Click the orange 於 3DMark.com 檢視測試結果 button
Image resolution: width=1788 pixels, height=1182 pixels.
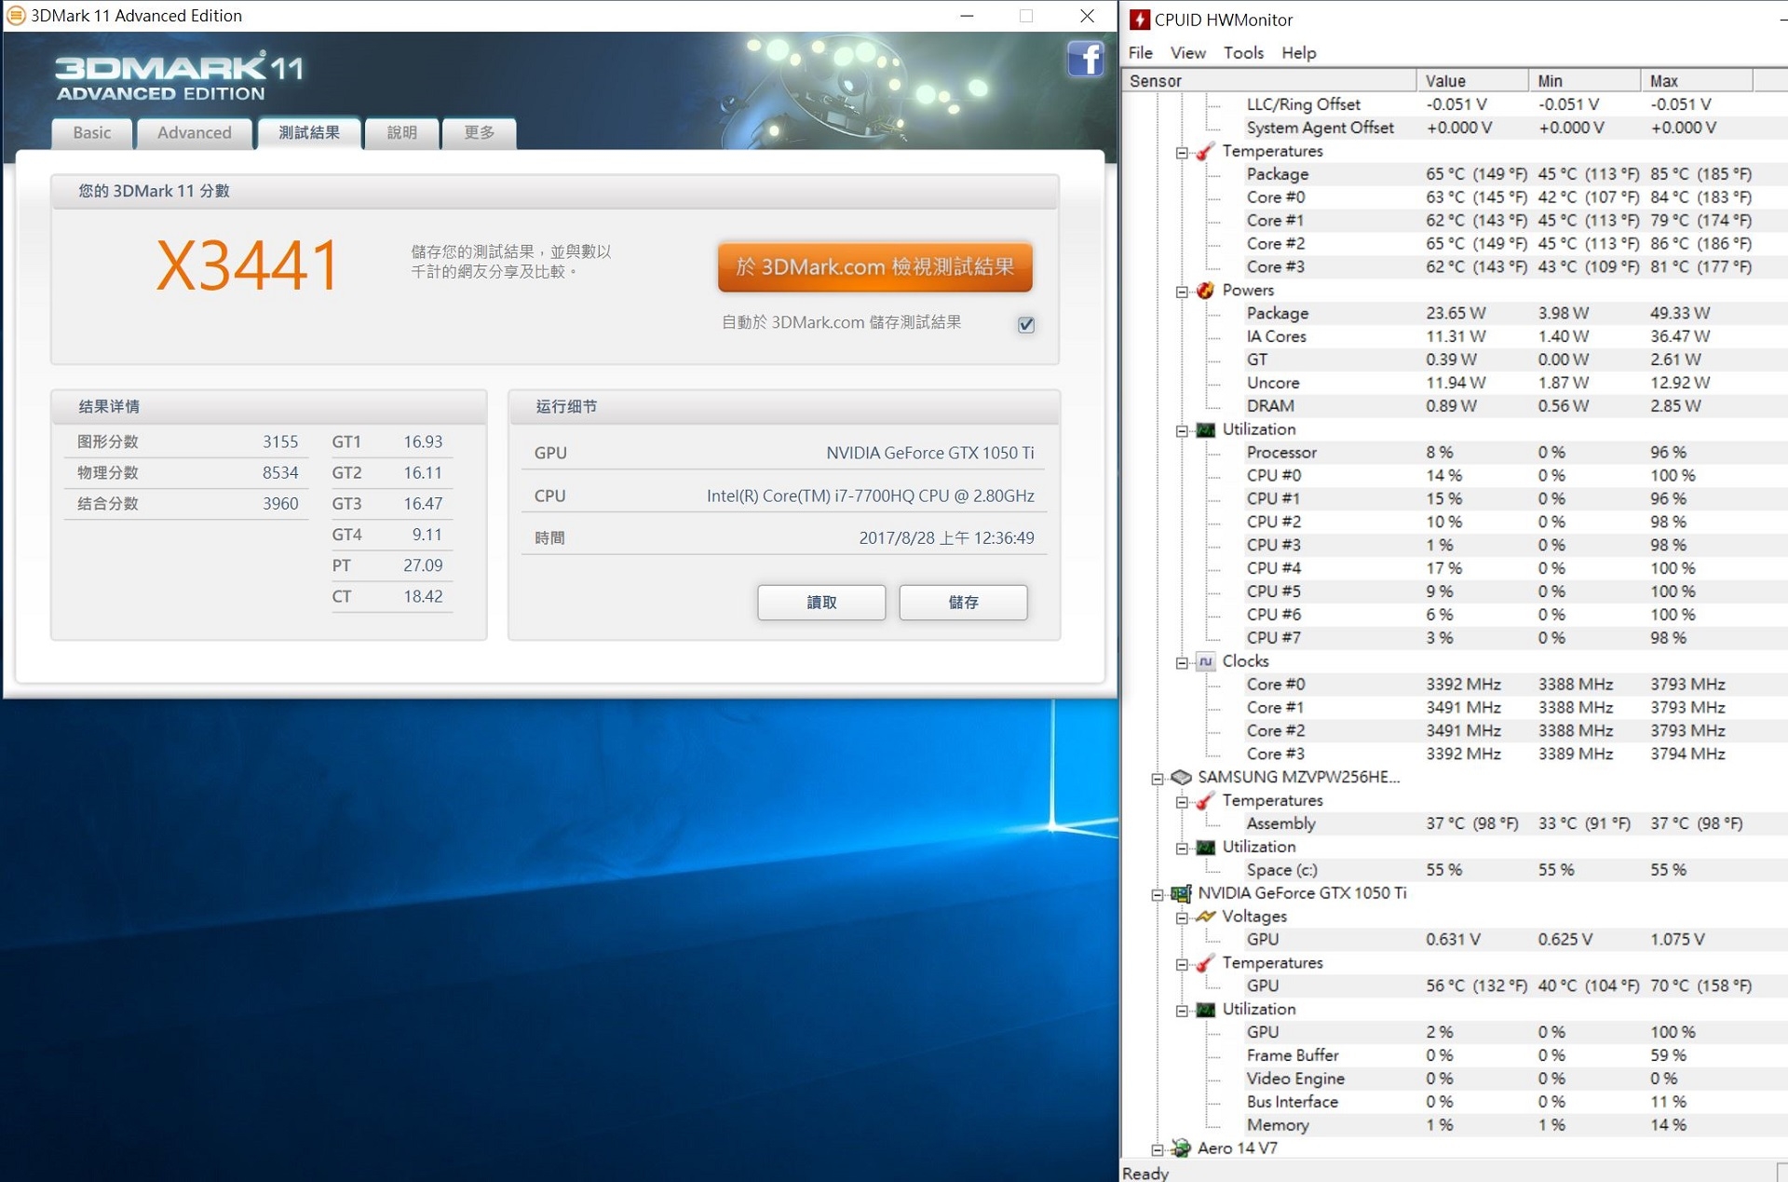[x=874, y=267]
